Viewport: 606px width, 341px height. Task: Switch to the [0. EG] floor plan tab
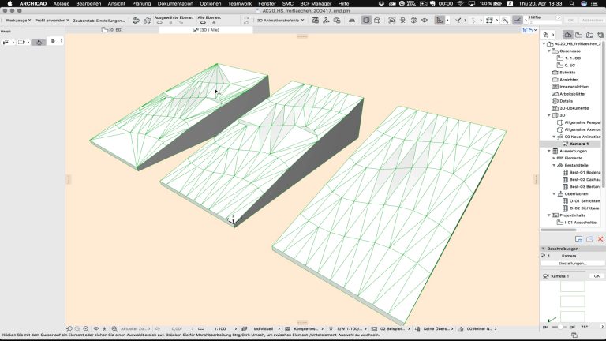[x=115, y=30]
